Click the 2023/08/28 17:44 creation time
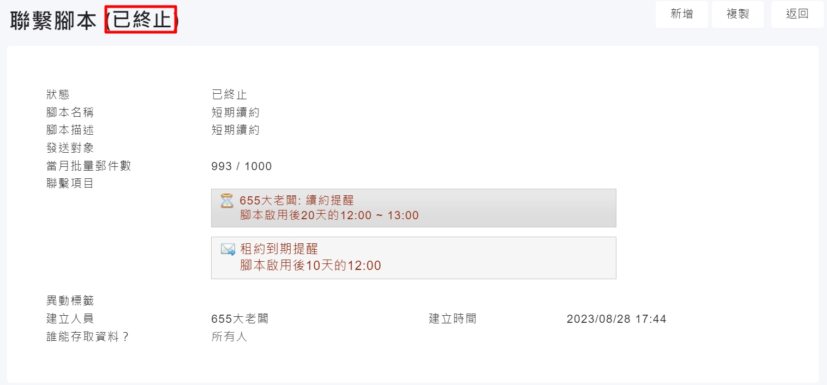This screenshot has width=827, height=385. point(616,319)
